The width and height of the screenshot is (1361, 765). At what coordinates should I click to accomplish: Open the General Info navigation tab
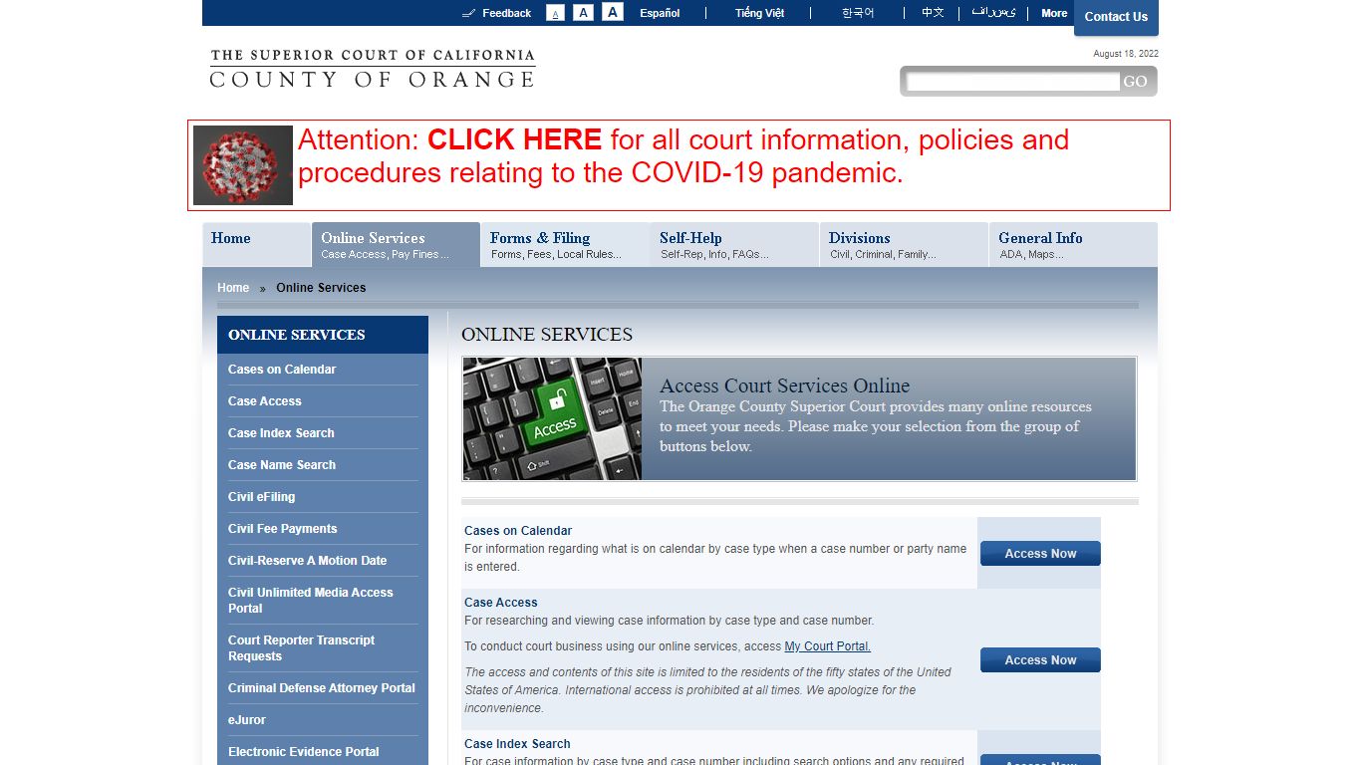(1073, 244)
